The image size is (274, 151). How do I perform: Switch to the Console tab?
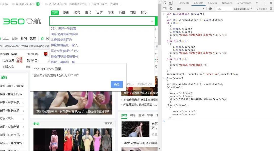[198, 3]
